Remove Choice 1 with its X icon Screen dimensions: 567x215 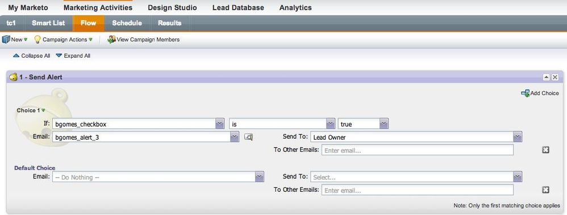[x=545, y=150]
